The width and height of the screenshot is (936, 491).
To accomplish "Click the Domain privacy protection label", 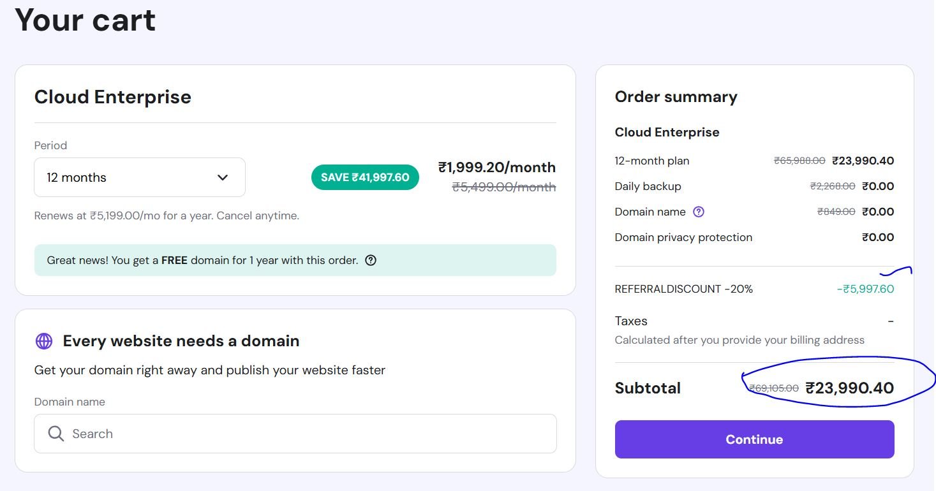I will coord(683,237).
